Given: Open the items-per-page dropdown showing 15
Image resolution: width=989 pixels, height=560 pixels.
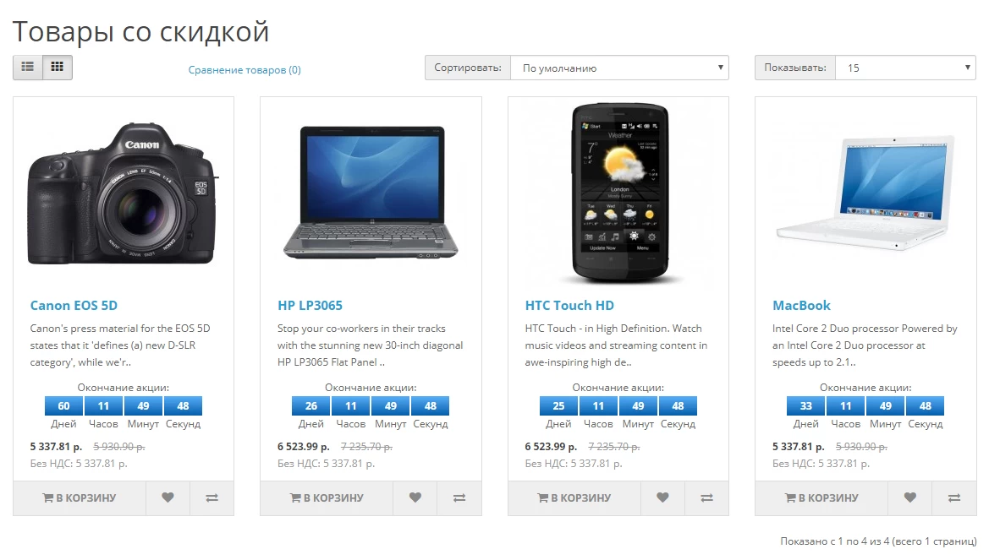Looking at the screenshot, I should click(x=905, y=68).
